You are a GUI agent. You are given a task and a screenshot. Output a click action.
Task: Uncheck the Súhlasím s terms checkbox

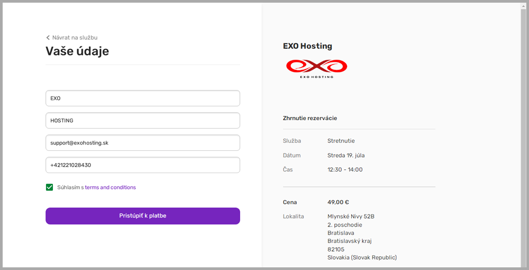[x=50, y=187]
